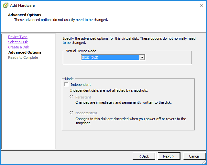Screen dimensions: 207x165
Task: Select the Persistent radio button
Action: 71,97
